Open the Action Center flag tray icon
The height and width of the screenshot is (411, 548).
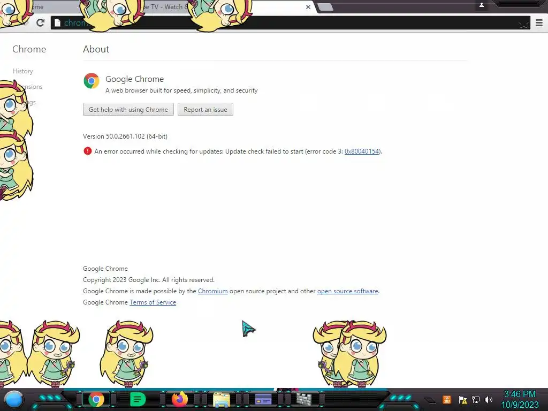click(463, 400)
